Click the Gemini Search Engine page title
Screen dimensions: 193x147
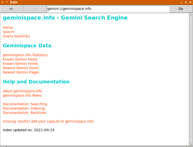tap(65, 18)
